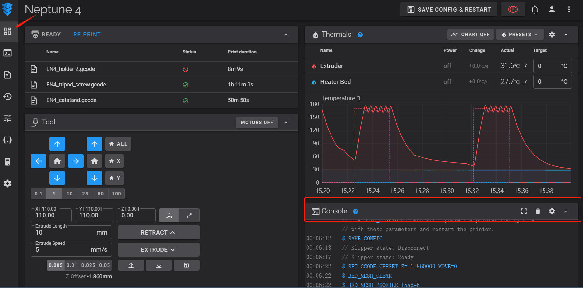Click SAVE CONFIG & RESTART
Viewport: 583px width, 288px height.
(449, 10)
